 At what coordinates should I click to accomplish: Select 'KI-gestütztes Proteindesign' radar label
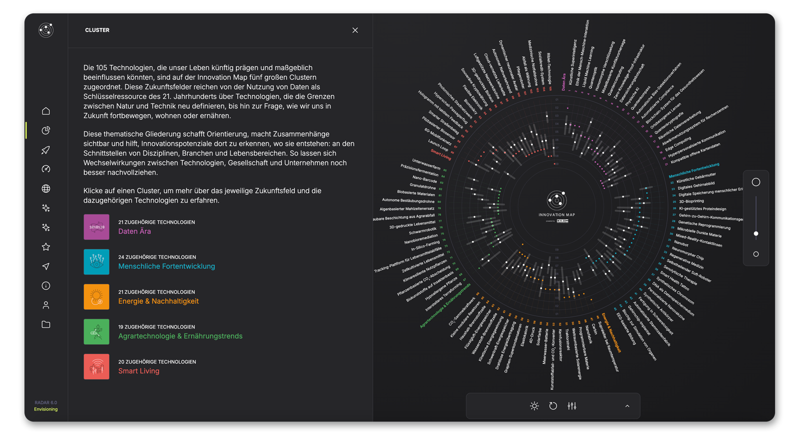(702, 208)
